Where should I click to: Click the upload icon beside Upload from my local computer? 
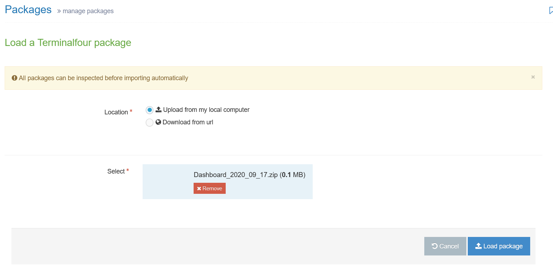click(159, 109)
